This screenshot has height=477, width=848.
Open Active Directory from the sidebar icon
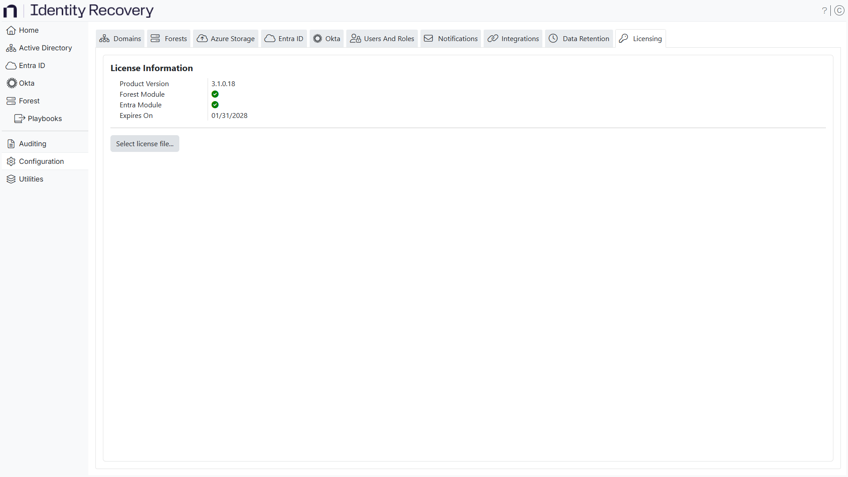(x=11, y=48)
